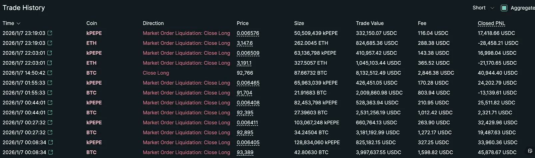Click the ETH price 3,191.1
This screenshot has height=158, width=535.
point(244,63)
